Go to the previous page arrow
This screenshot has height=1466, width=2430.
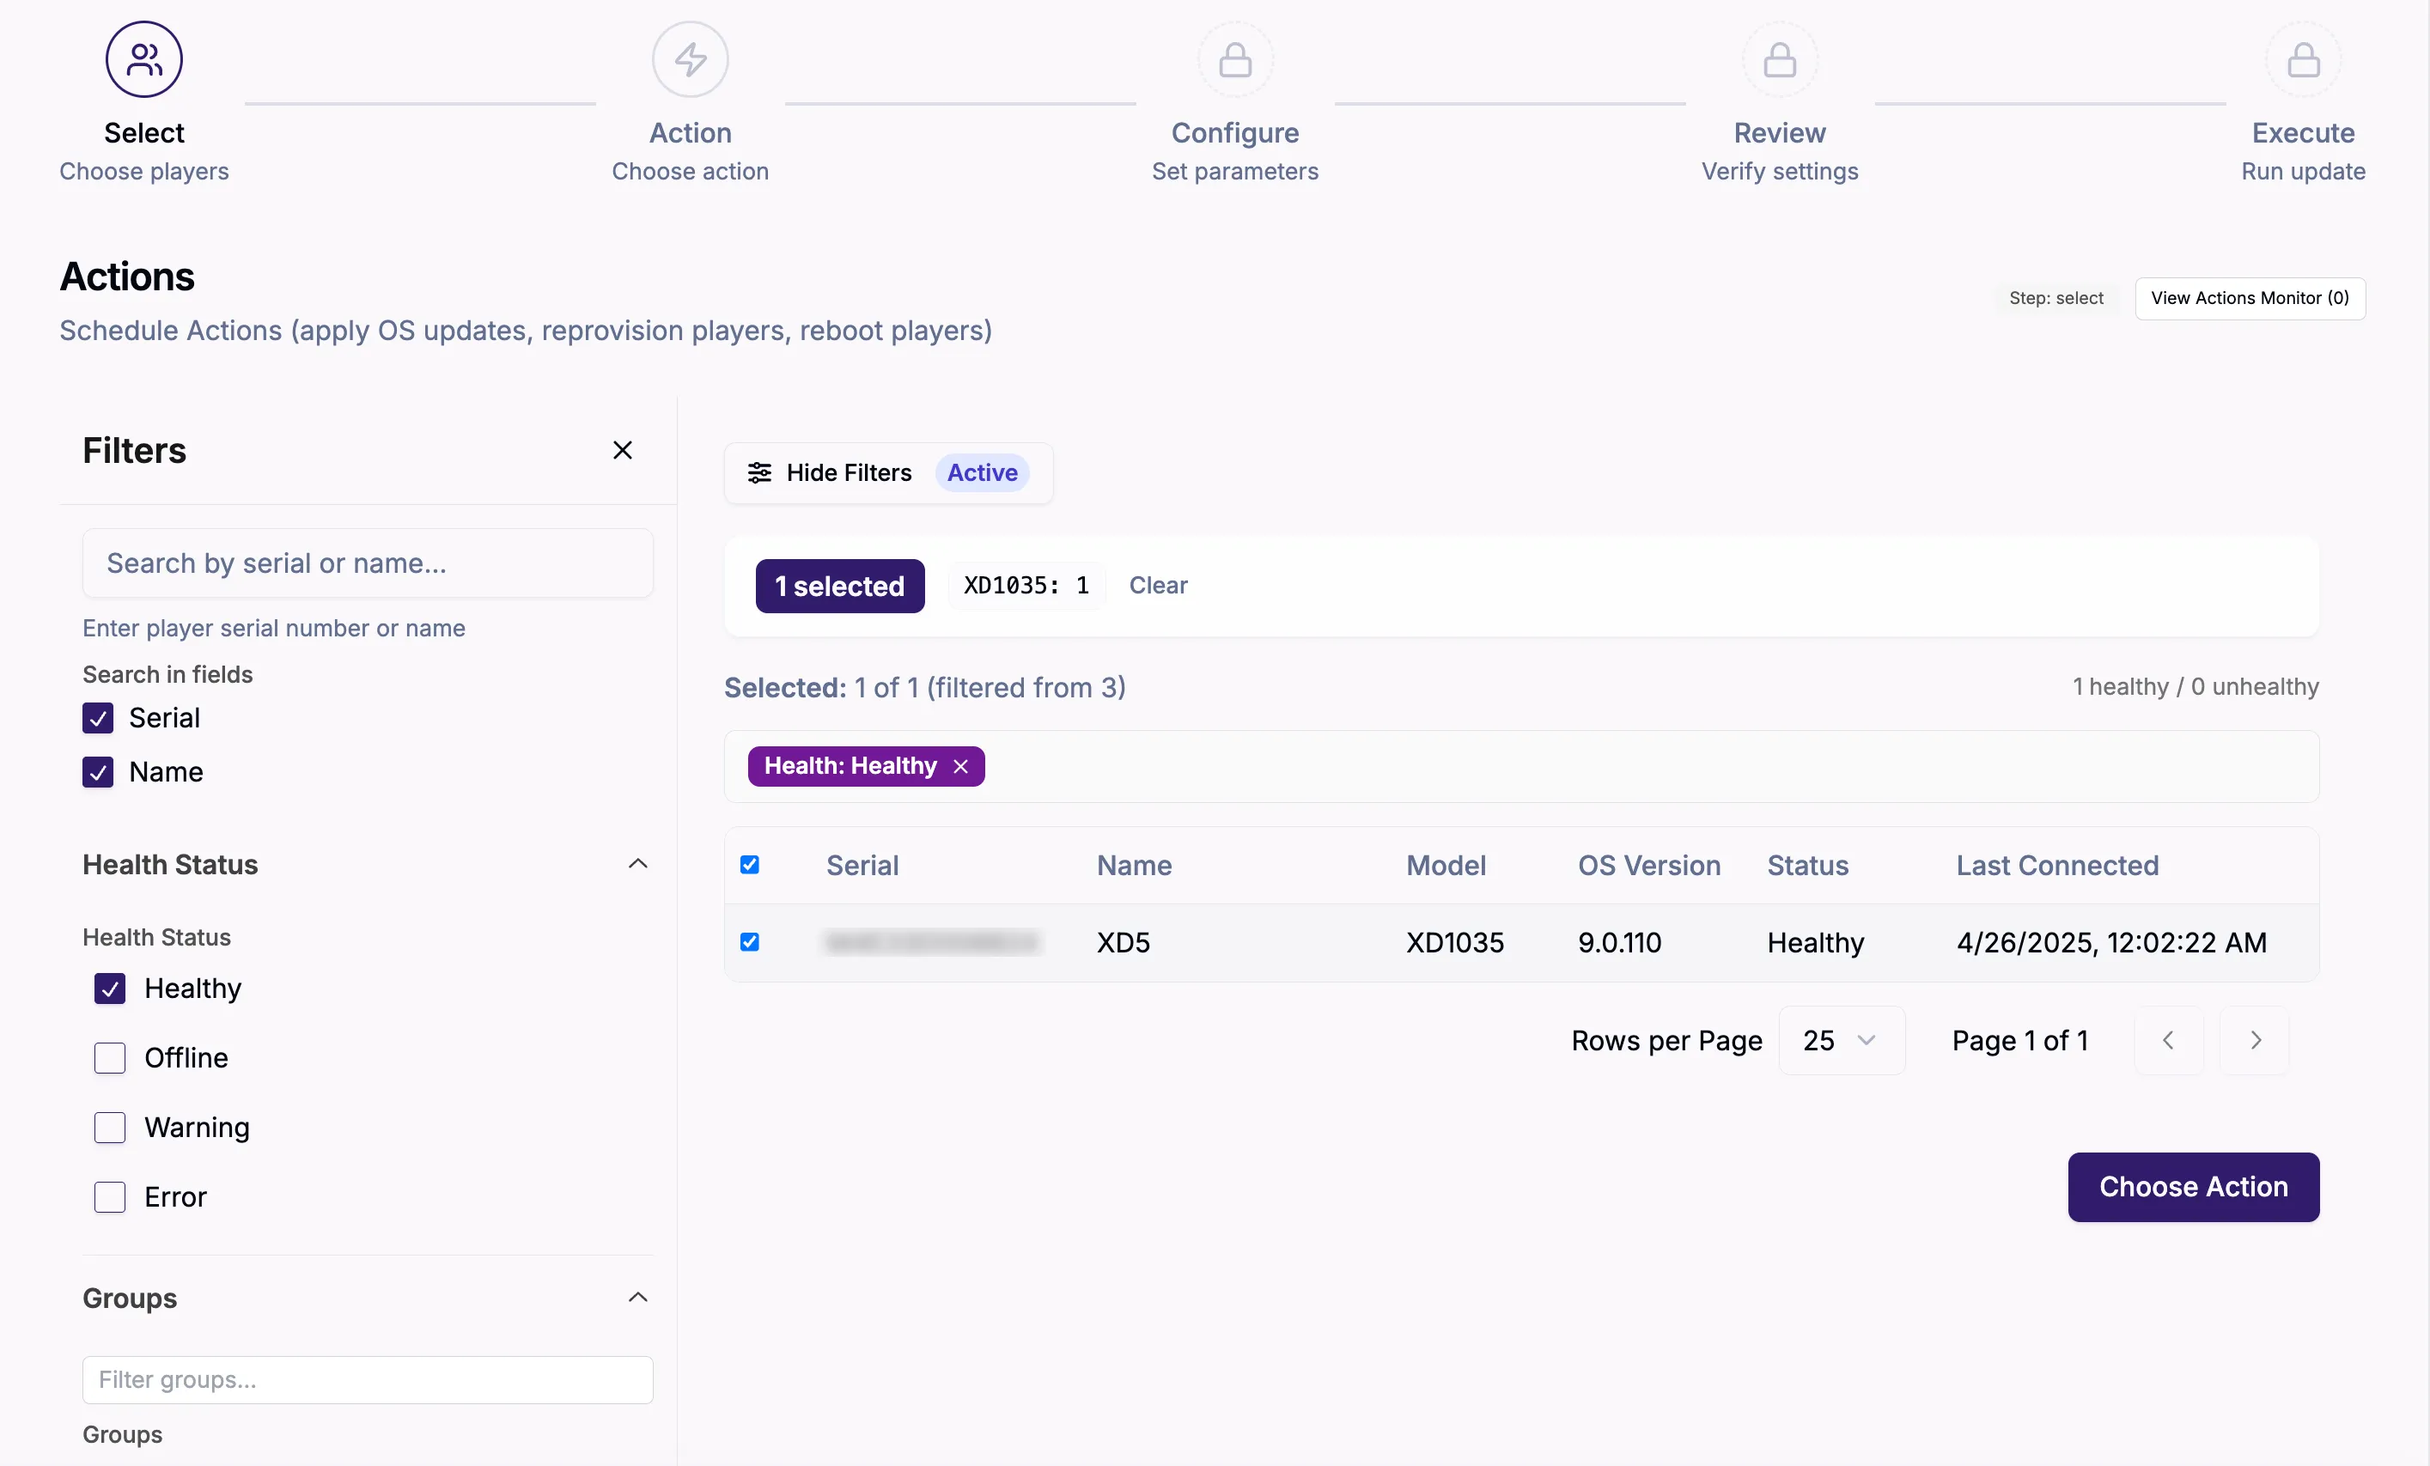(2168, 1040)
